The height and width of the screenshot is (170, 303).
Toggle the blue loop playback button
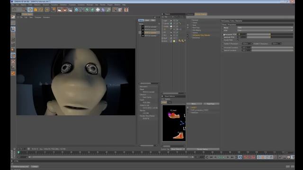click(x=241, y=157)
